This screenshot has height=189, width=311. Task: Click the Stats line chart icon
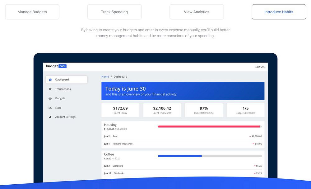[50, 108]
